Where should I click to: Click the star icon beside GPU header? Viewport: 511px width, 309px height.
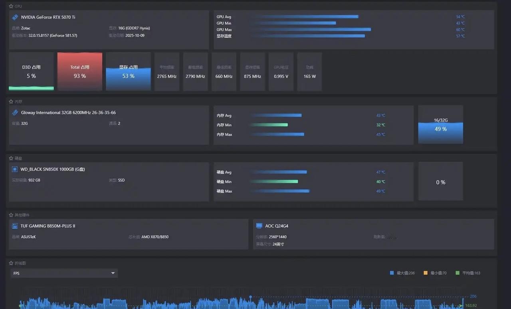pyautogui.click(x=11, y=6)
